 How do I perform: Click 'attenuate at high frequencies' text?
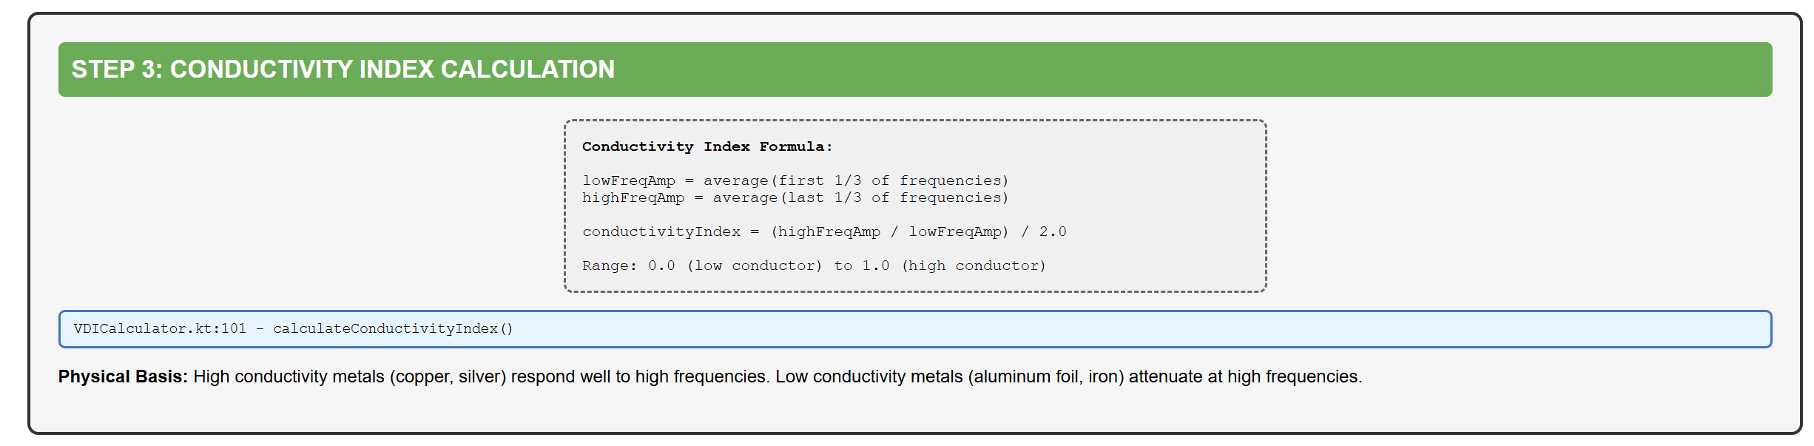pyautogui.click(x=1244, y=376)
